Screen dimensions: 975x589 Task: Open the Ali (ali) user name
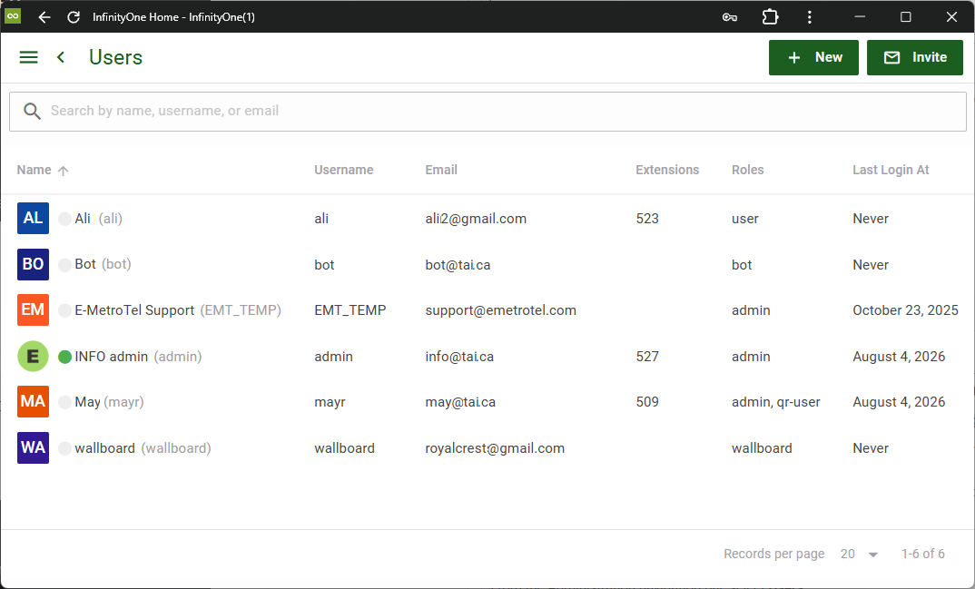(98, 219)
